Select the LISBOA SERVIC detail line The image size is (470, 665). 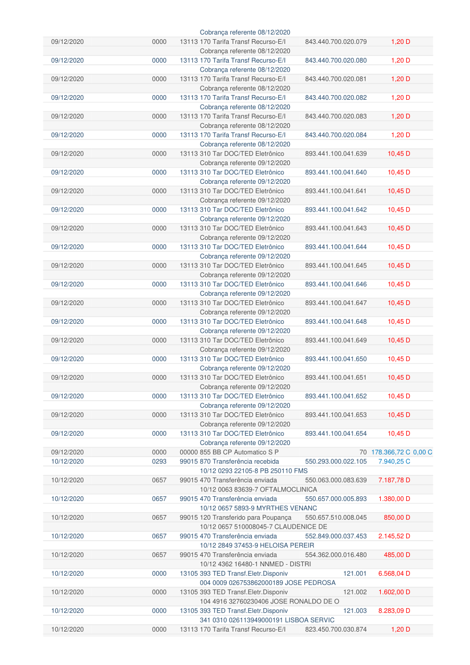tap(267, 620)
